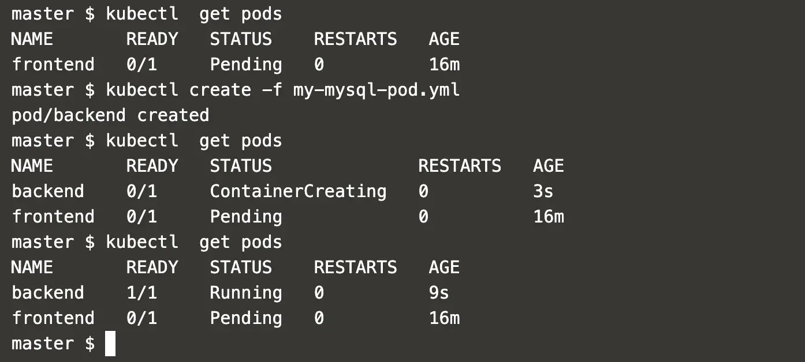Click the last 'kubectl get pods' command
Screen dimensions: 805x362
pyautogui.click(x=194, y=242)
